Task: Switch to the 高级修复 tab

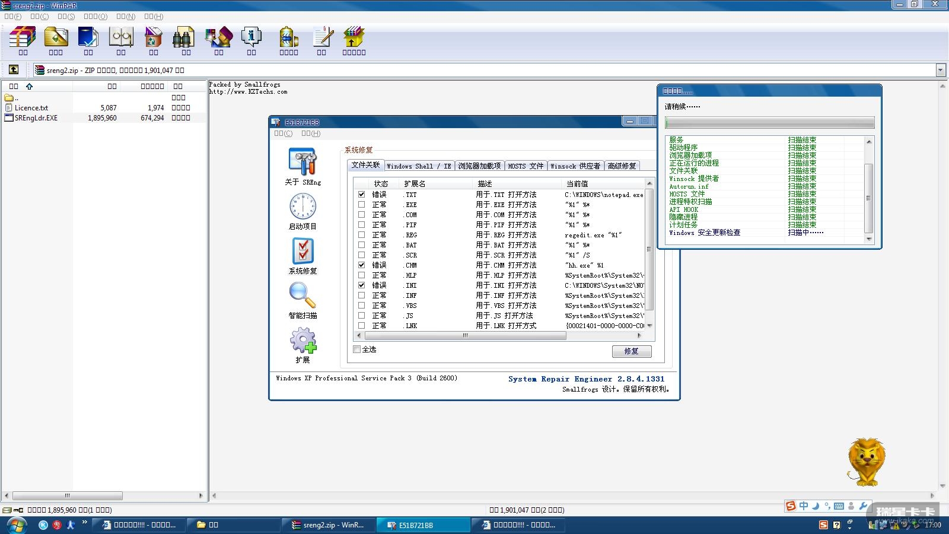Action: tap(622, 166)
